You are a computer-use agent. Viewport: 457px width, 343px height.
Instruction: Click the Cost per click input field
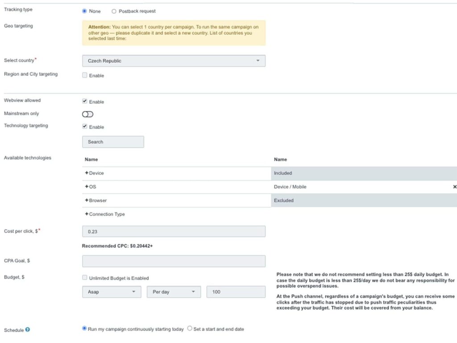(x=174, y=231)
